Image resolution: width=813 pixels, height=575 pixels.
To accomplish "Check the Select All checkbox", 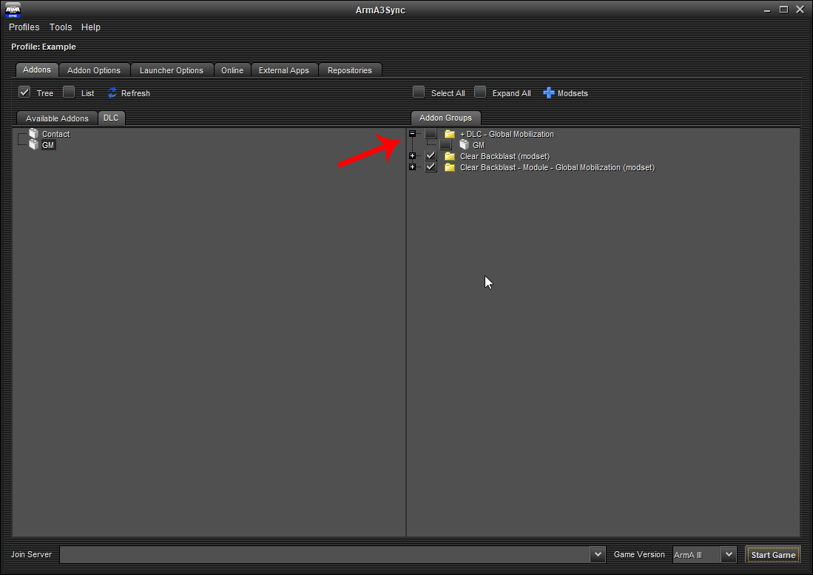I will pos(419,93).
